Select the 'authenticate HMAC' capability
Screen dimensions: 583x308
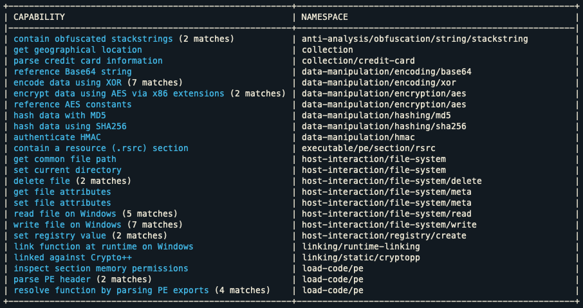tap(57, 137)
